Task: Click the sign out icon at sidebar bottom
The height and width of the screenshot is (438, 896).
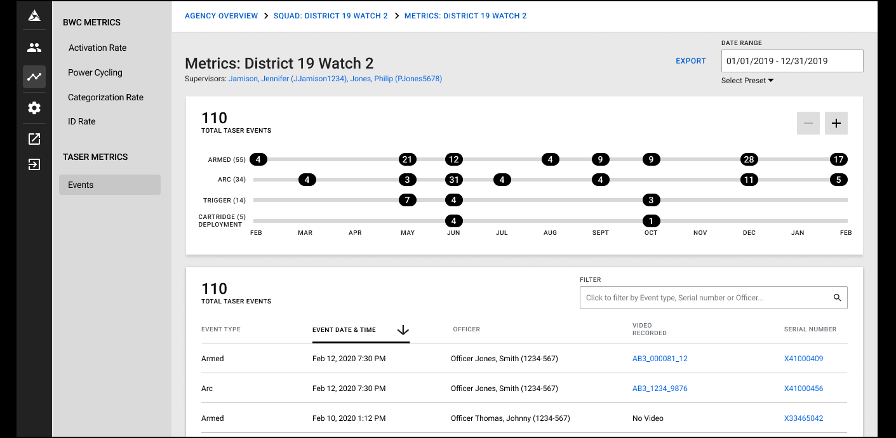Action: click(34, 164)
